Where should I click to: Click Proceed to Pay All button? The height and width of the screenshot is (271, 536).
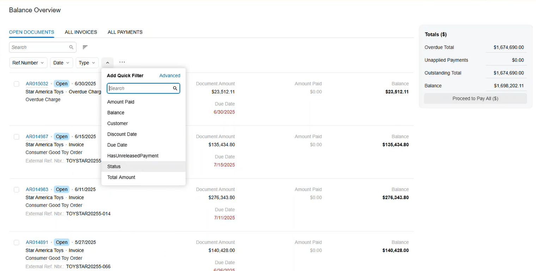475,98
